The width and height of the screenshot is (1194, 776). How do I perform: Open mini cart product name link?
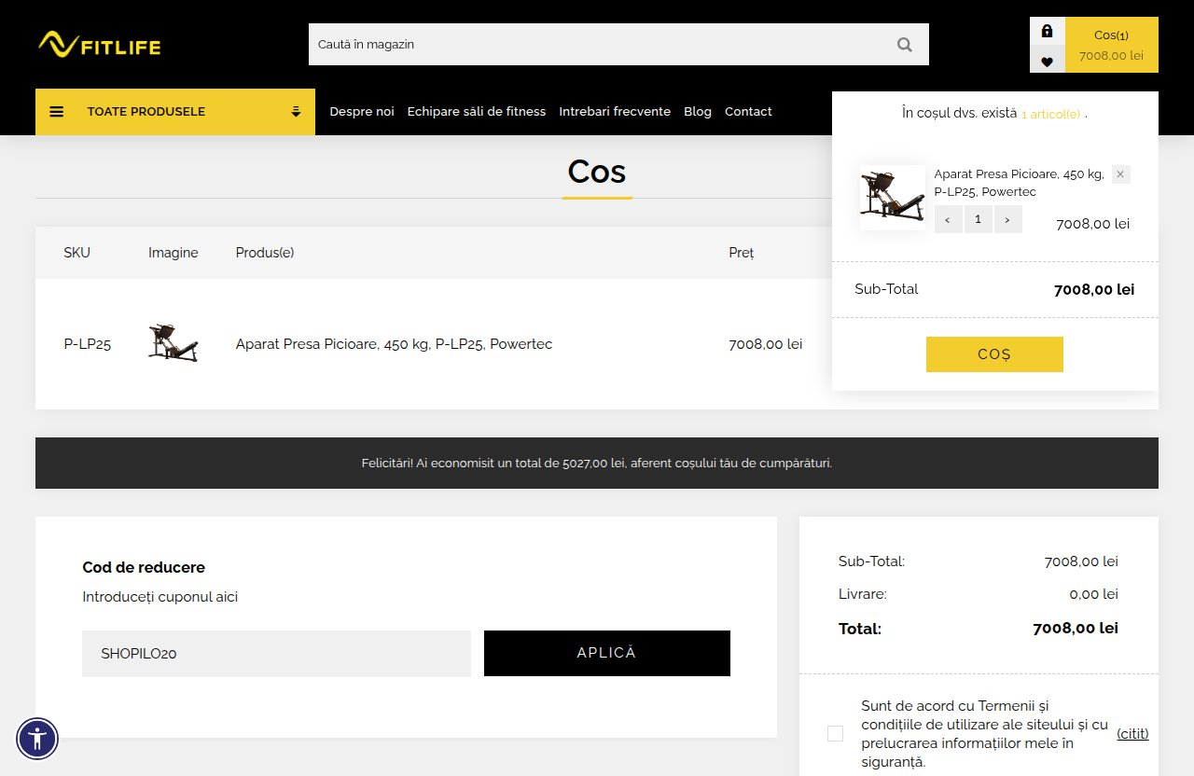pos(1019,183)
